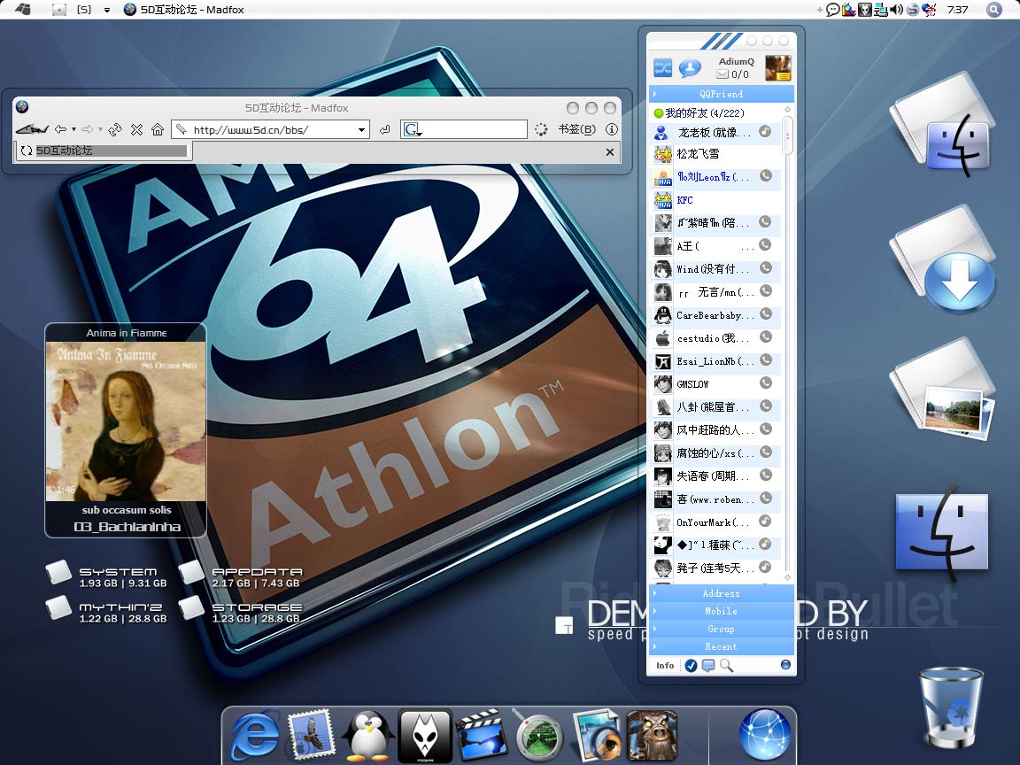Open the 书签(B) bookmarks menu
Image resolution: width=1020 pixels, height=765 pixels.
(576, 129)
